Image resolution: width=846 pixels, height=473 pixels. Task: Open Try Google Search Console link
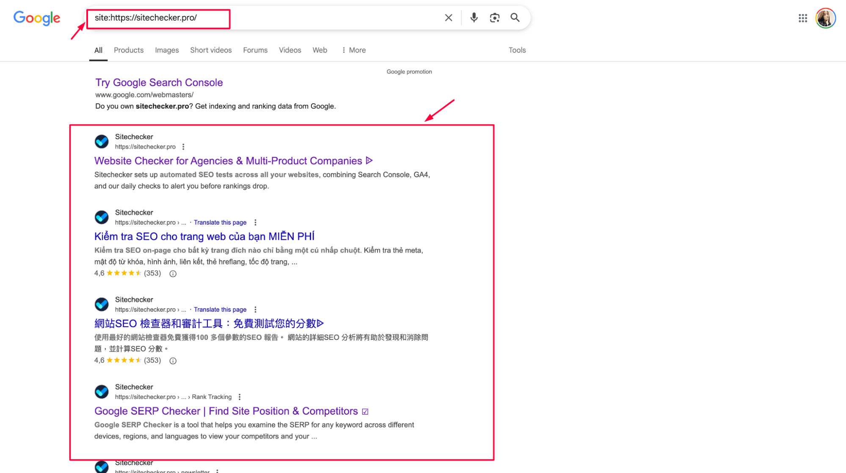tap(159, 82)
